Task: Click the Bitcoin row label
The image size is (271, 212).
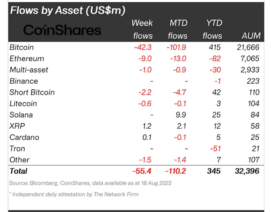Action: tap(22, 47)
